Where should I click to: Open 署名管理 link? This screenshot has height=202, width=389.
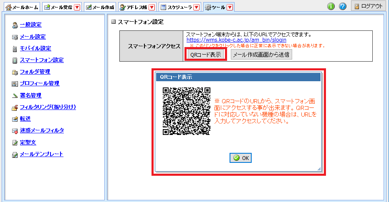(31, 95)
